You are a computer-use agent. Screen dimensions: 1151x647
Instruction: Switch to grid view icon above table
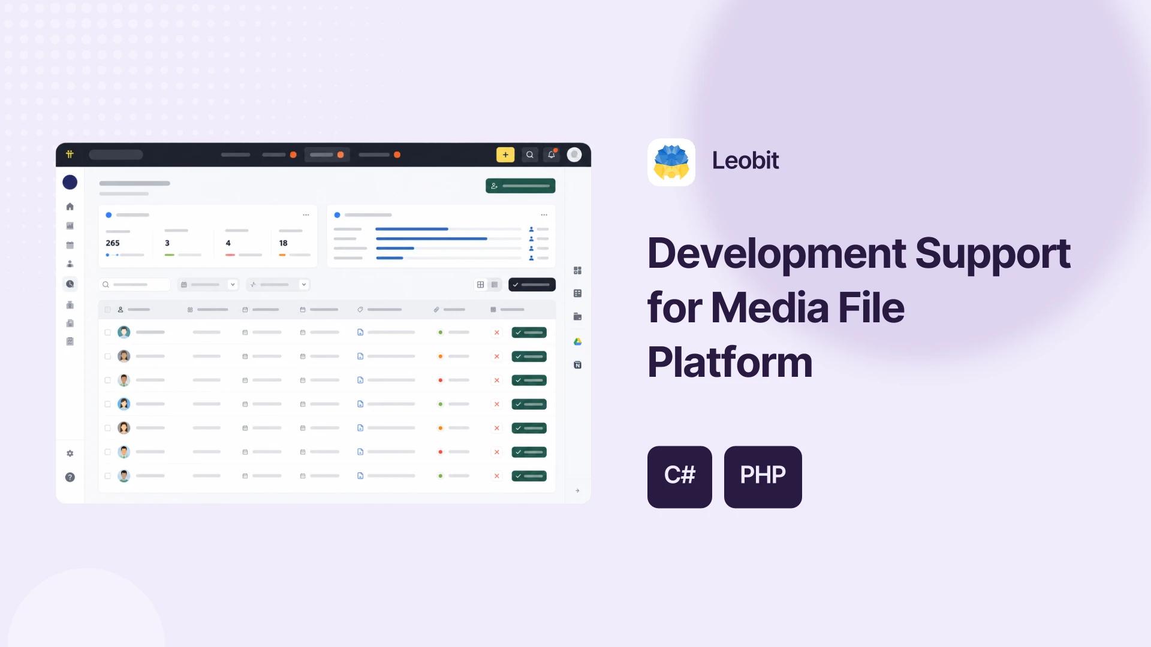pyautogui.click(x=480, y=285)
